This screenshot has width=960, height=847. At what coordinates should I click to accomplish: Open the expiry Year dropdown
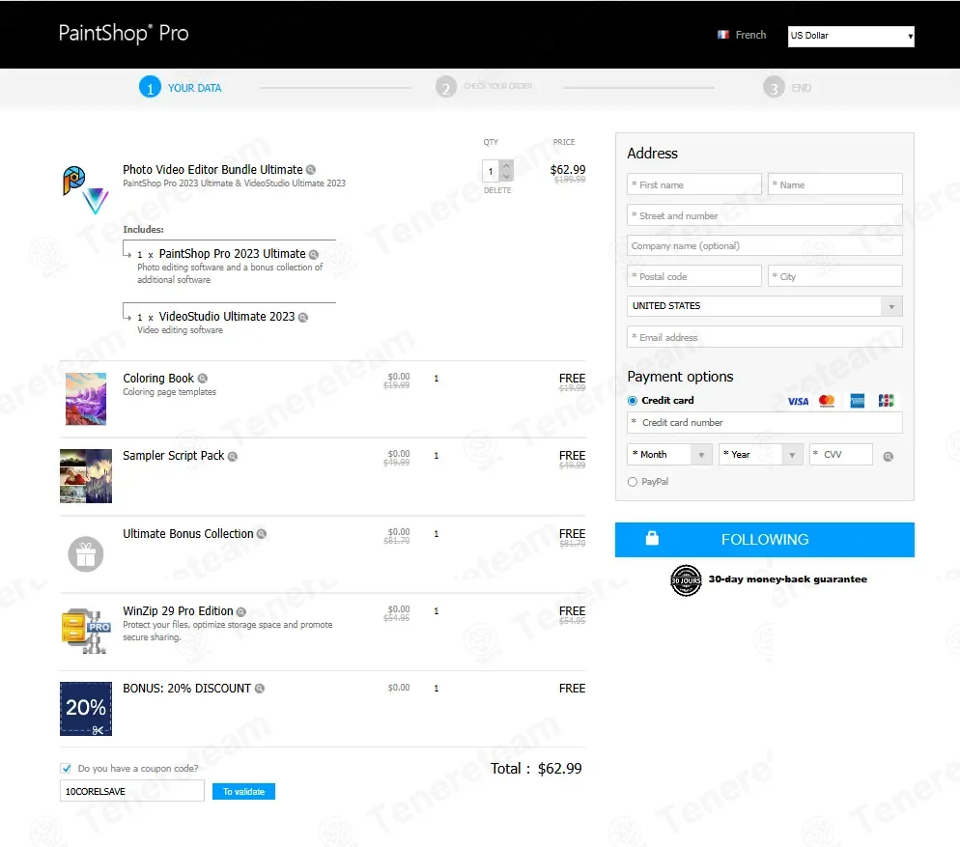760,455
